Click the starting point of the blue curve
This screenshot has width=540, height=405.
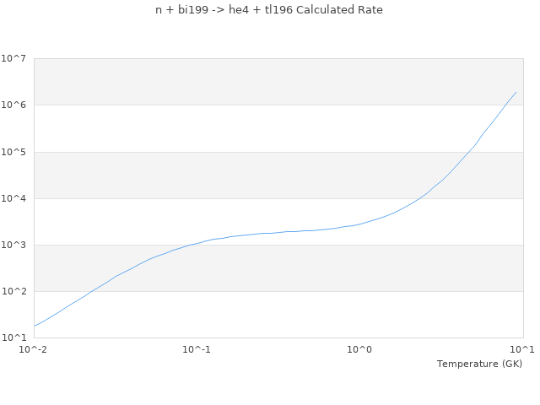point(35,326)
